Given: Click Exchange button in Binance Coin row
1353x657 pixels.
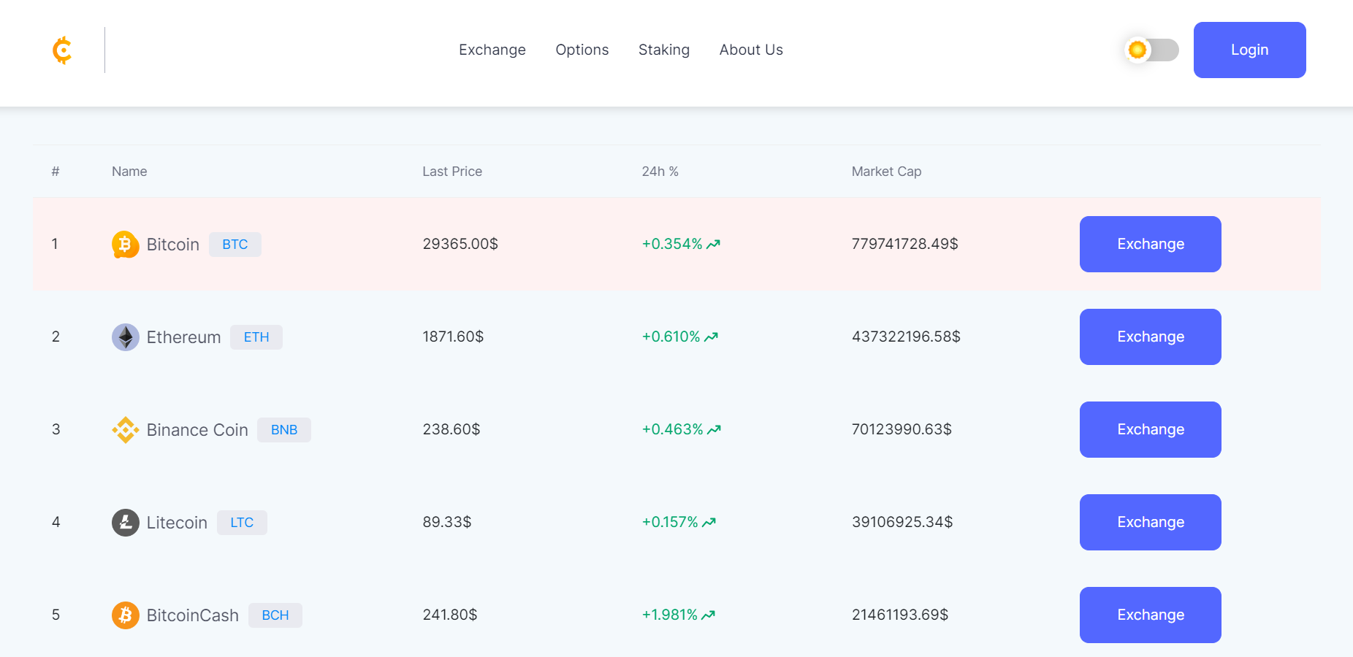Looking at the screenshot, I should [x=1151, y=429].
